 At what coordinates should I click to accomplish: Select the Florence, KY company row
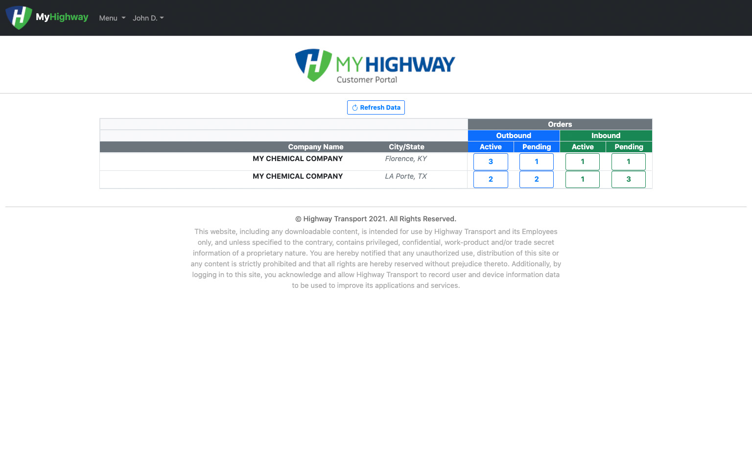click(x=298, y=159)
